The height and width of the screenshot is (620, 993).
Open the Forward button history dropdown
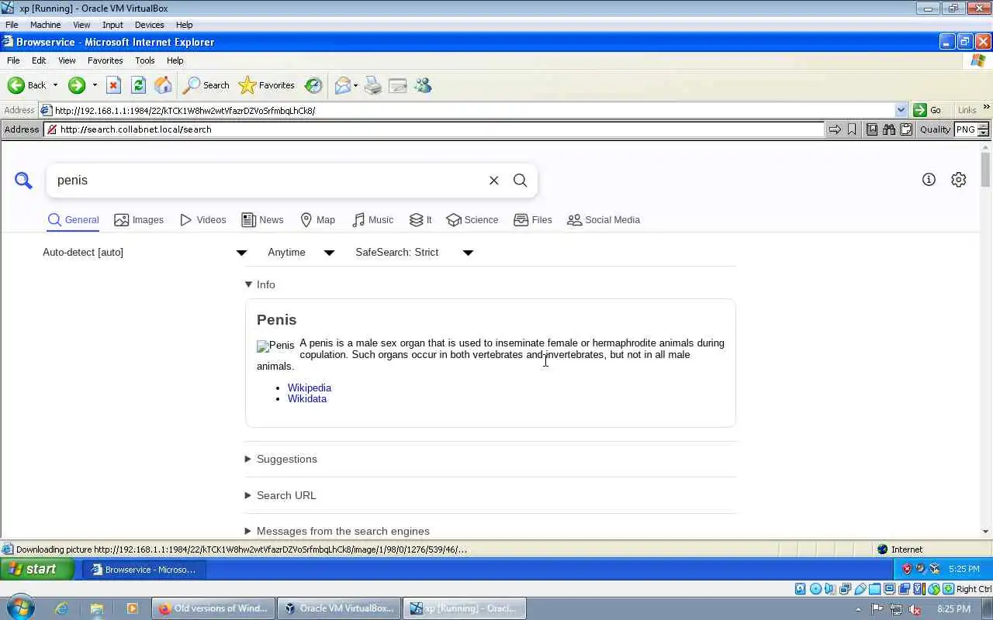click(x=95, y=85)
